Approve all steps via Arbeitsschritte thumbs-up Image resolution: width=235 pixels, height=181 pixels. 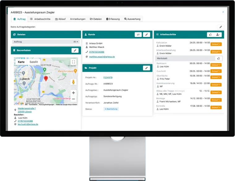coord(211,34)
